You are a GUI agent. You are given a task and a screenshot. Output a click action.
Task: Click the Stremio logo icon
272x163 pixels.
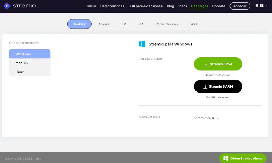point(7,6)
